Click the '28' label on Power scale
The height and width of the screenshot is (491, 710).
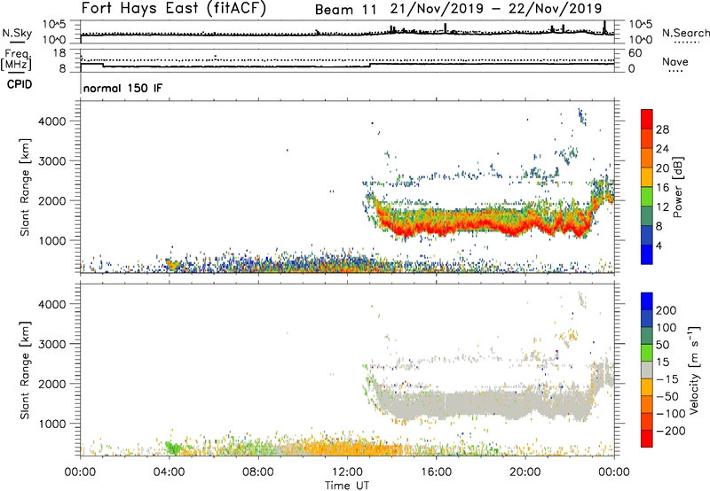662,129
